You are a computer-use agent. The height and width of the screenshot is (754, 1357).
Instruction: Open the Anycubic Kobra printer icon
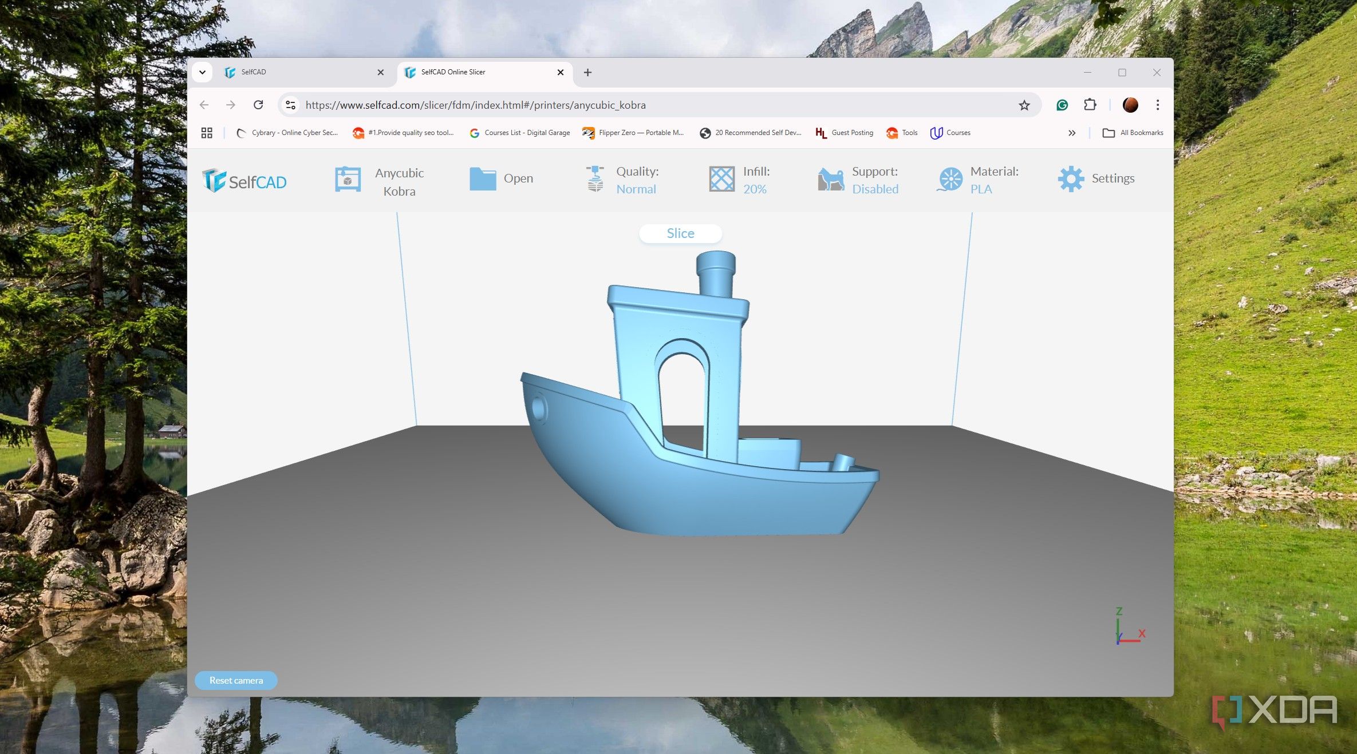(348, 180)
